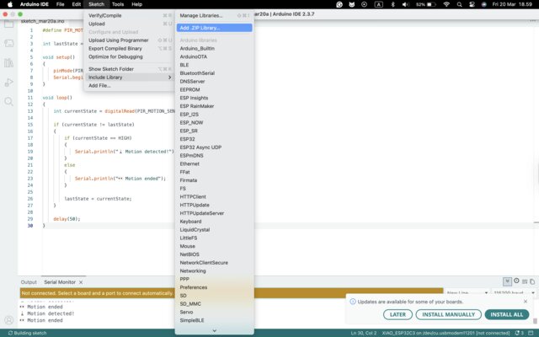Image resolution: width=539 pixels, height=337 pixels.
Task: Open the Sketchbook folder icon in sidebar
Action: coord(9,24)
